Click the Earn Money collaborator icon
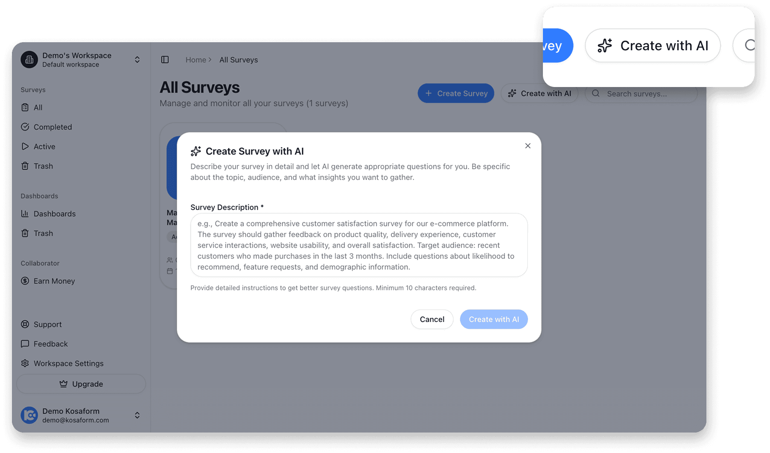 point(26,281)
